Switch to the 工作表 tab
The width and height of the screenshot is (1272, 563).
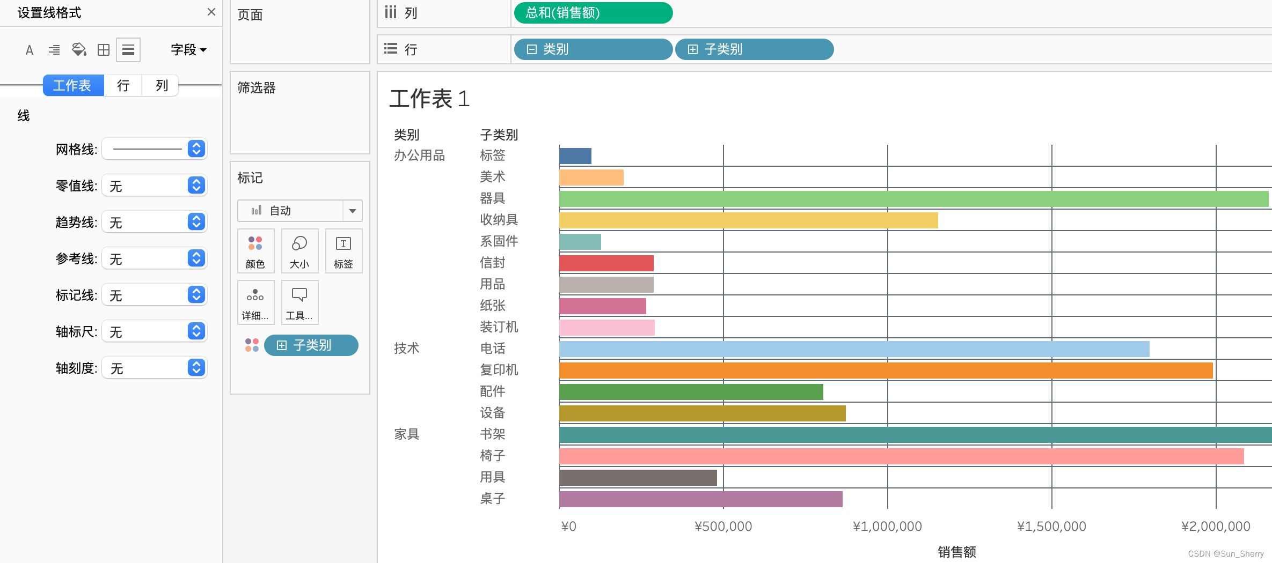point(73,85)
